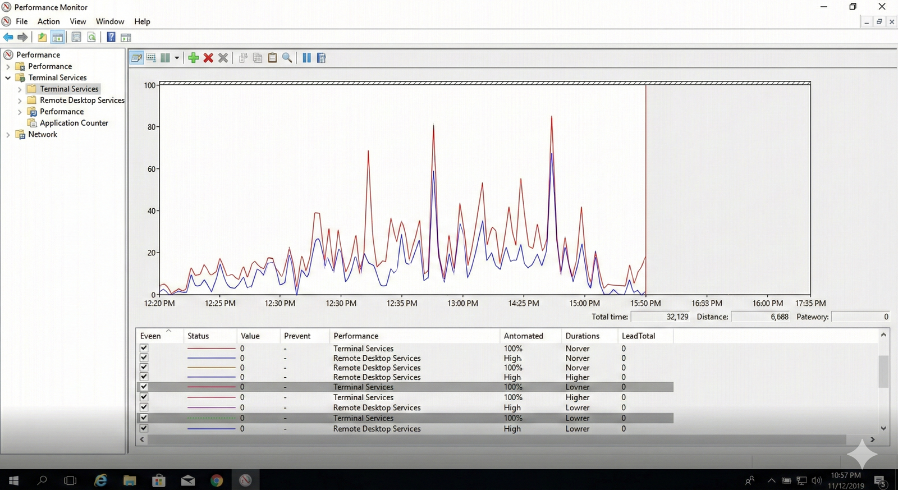This screenshot has width=898, height=490.
Task: Collapse the Terminal Services tree node
Action: point(8,78)
